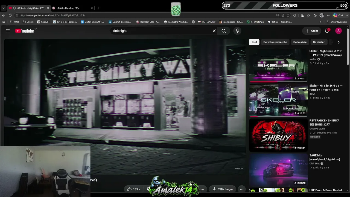Open browser history clock icon

pos(315,15)
